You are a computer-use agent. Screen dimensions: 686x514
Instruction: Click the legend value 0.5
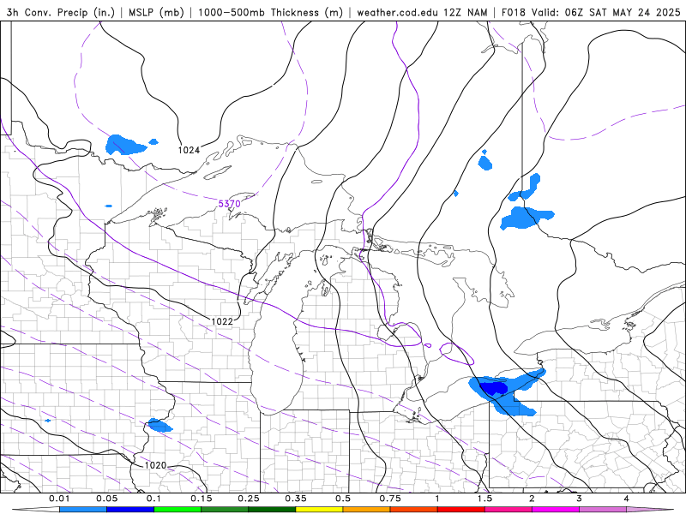[x=343, y=499]
